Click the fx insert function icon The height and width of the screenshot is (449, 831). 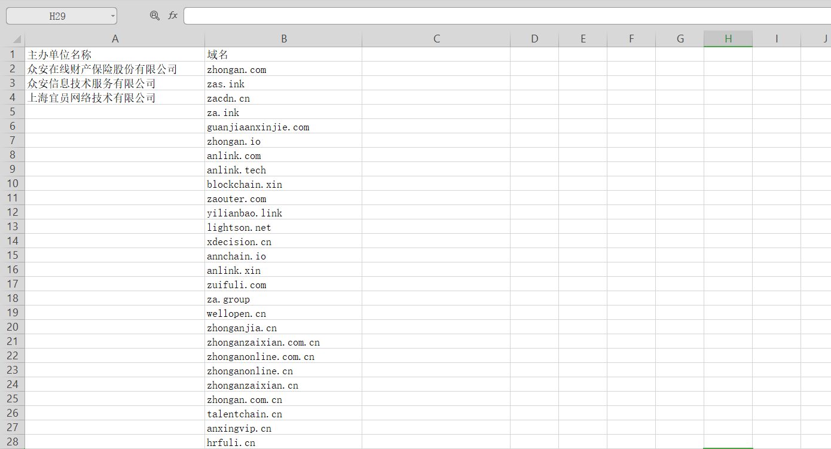pyautogui.click(x=173, y=16)
